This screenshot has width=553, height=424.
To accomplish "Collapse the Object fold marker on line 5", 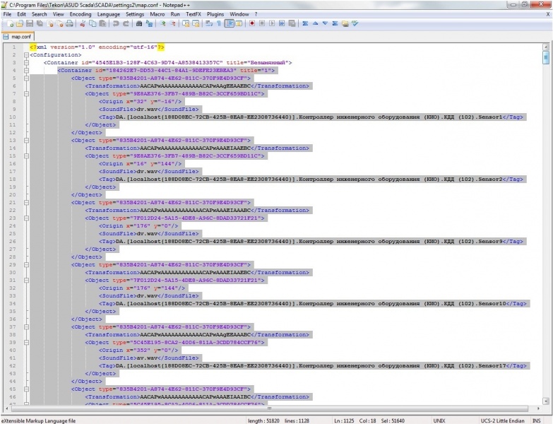I will [25, 78].
